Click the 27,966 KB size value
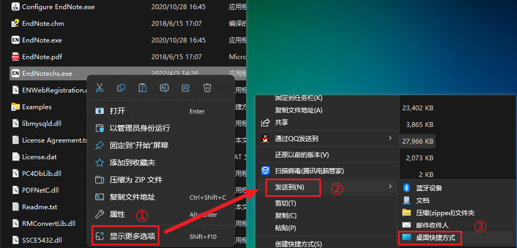 tap(418, 141)
